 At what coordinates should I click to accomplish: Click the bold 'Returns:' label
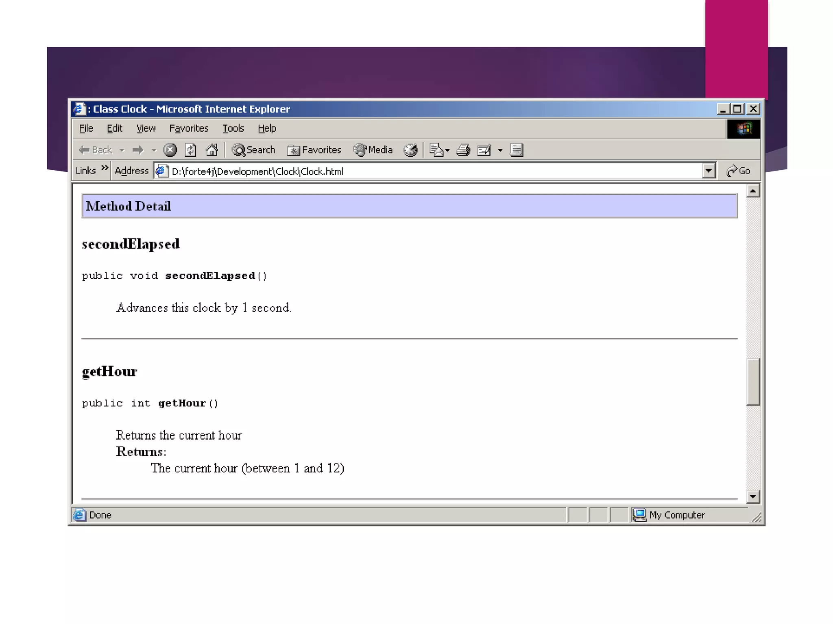[x=141, y=452]
